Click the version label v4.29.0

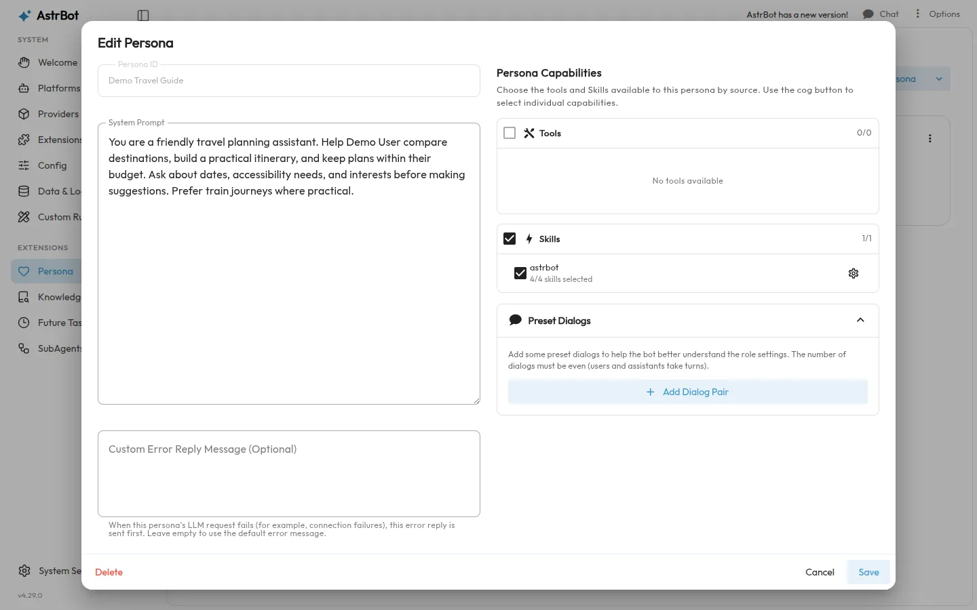point(30,596)
